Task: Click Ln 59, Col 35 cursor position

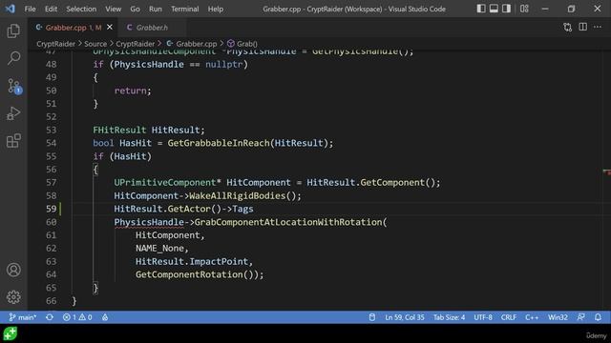Action: point(405,317)
